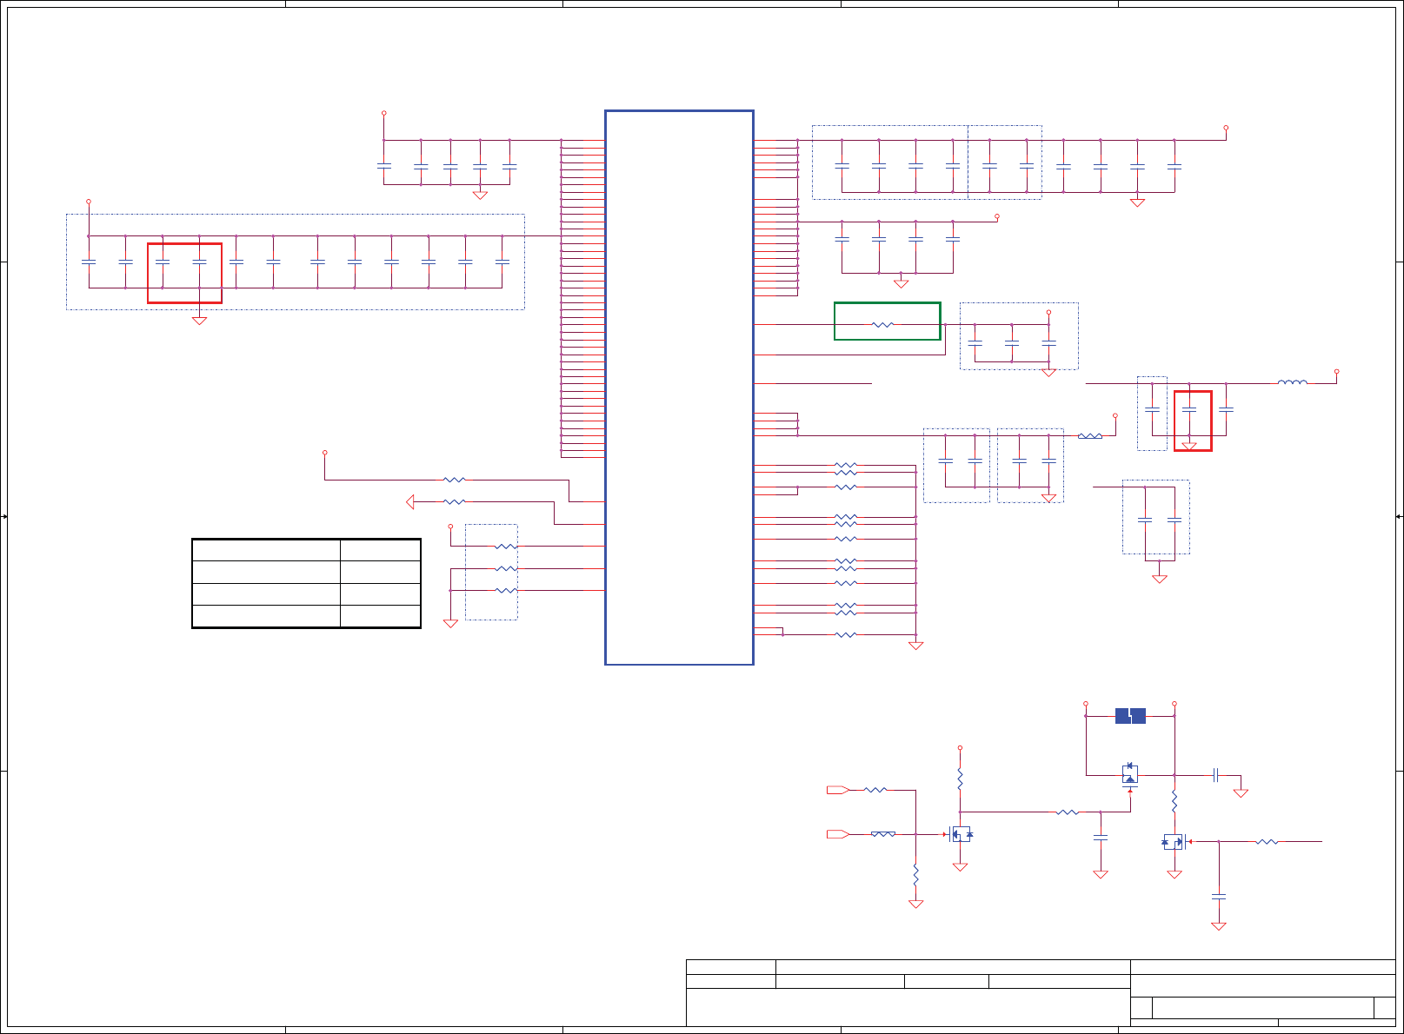Select the vertical resistor below the horizontal capacitor node

click(1174, 800)
